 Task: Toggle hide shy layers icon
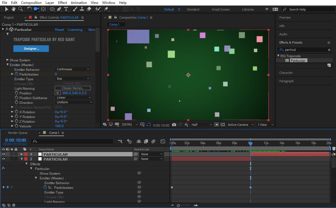(x=139, y=141)
